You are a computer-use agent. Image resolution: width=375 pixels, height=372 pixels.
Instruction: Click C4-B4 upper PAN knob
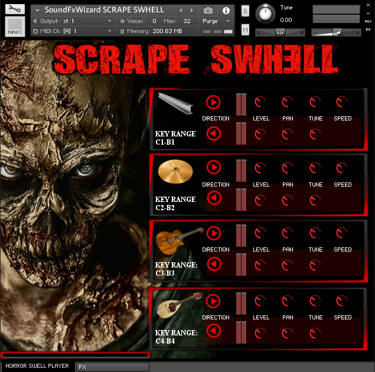[287, 301]
